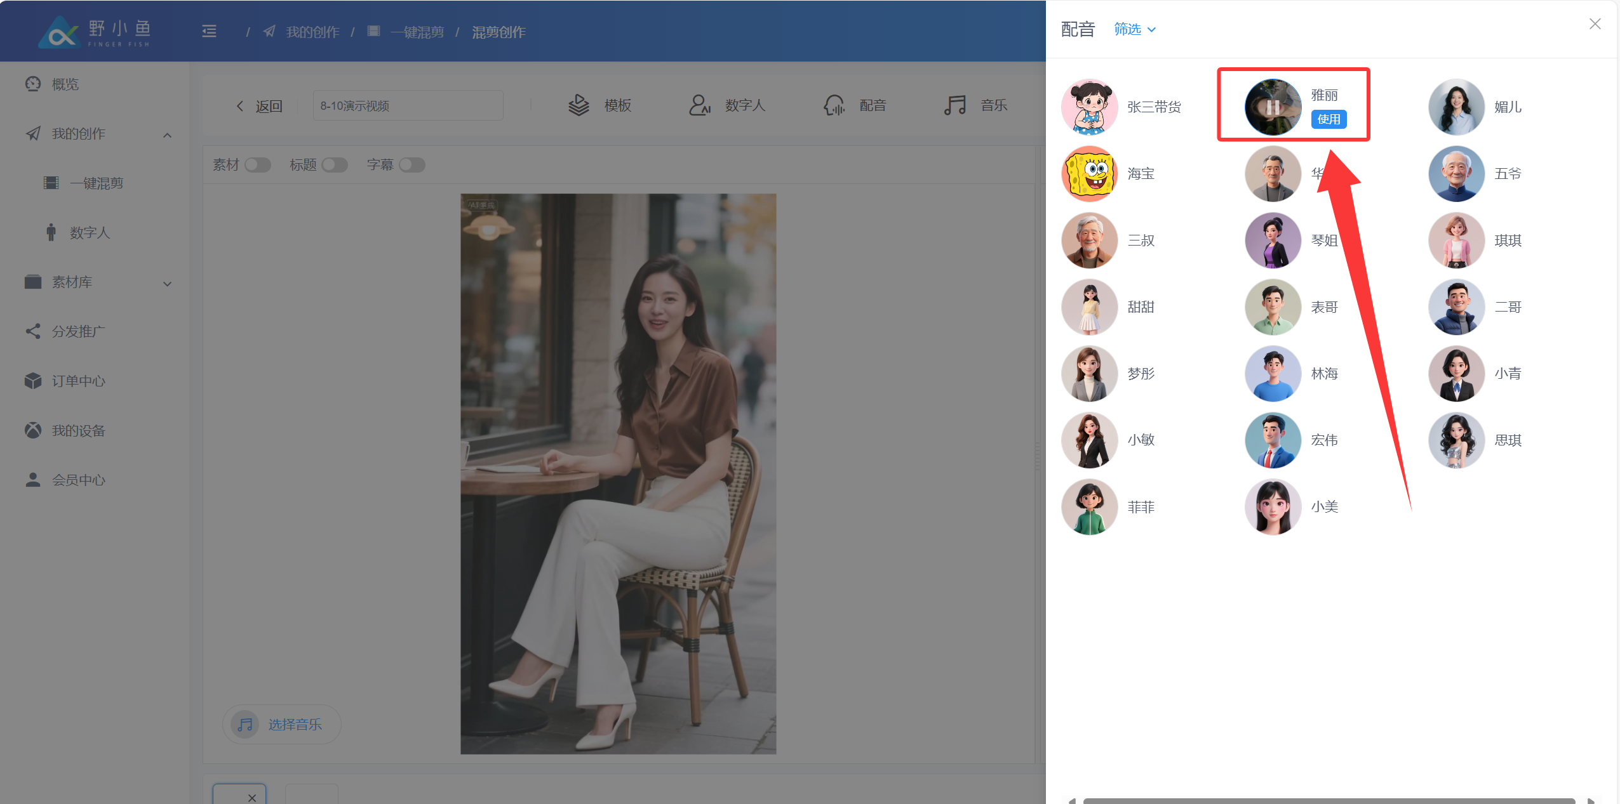Screen dimensions: 1620x804
Task: Select the 海宝 SpongeBob voice avatar
Action: (x=1089, y=174)
